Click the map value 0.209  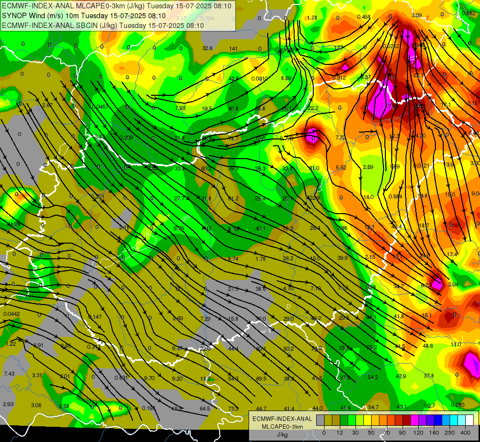126,138
